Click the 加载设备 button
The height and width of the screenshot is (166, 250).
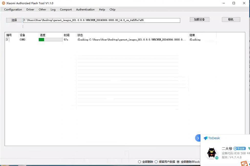point(199,20)
